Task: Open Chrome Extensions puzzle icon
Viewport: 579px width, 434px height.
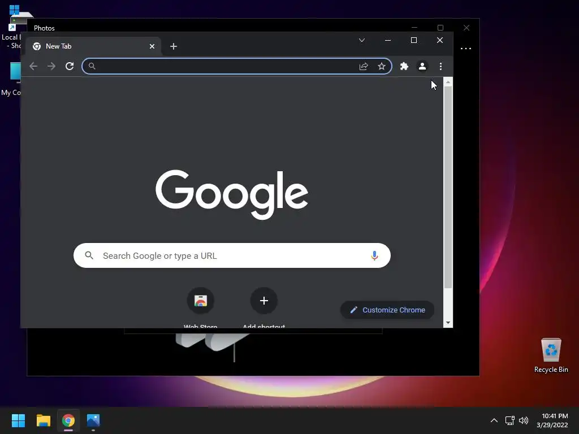Action: pyautogui.click(x=404, y=66)
